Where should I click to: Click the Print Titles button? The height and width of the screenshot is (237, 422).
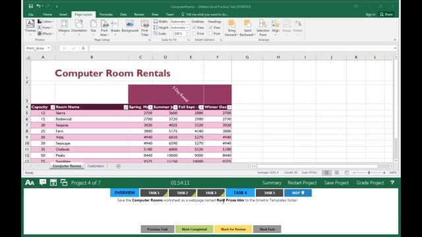click(x=145, y=28)
